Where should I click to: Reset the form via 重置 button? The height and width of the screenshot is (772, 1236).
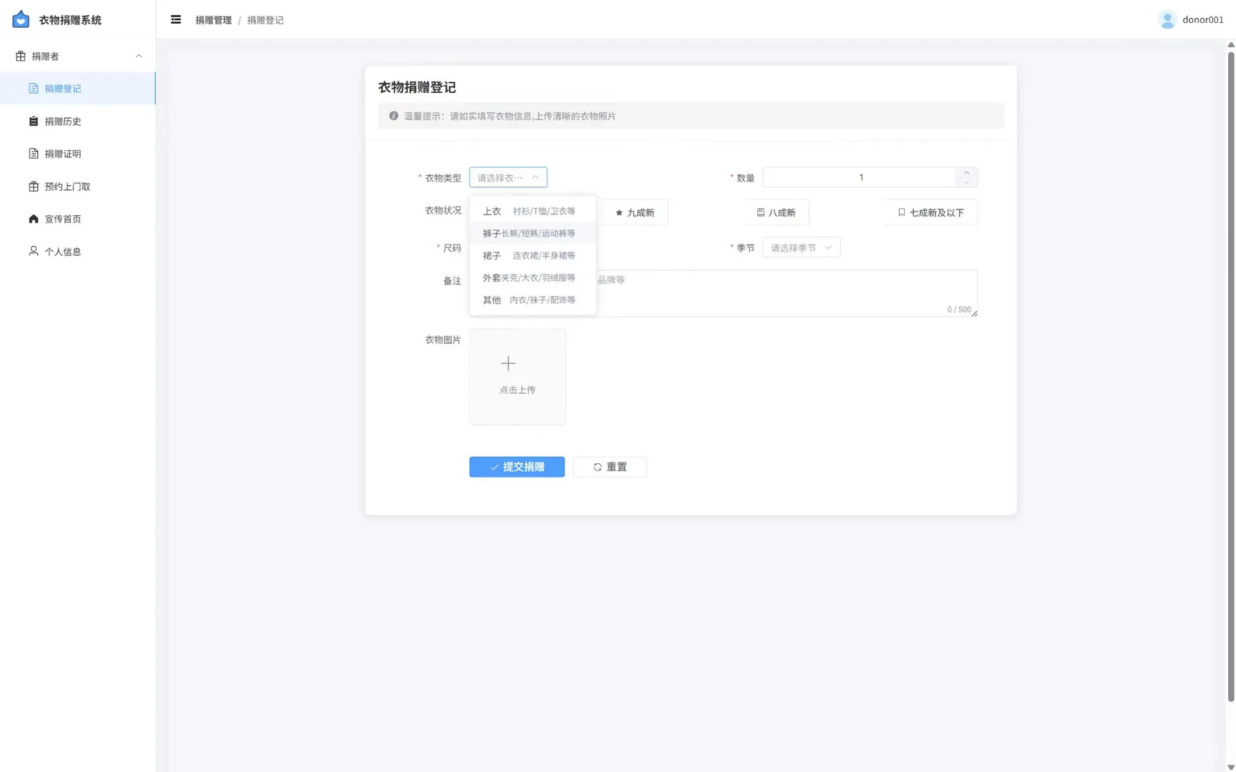(609, 467)
